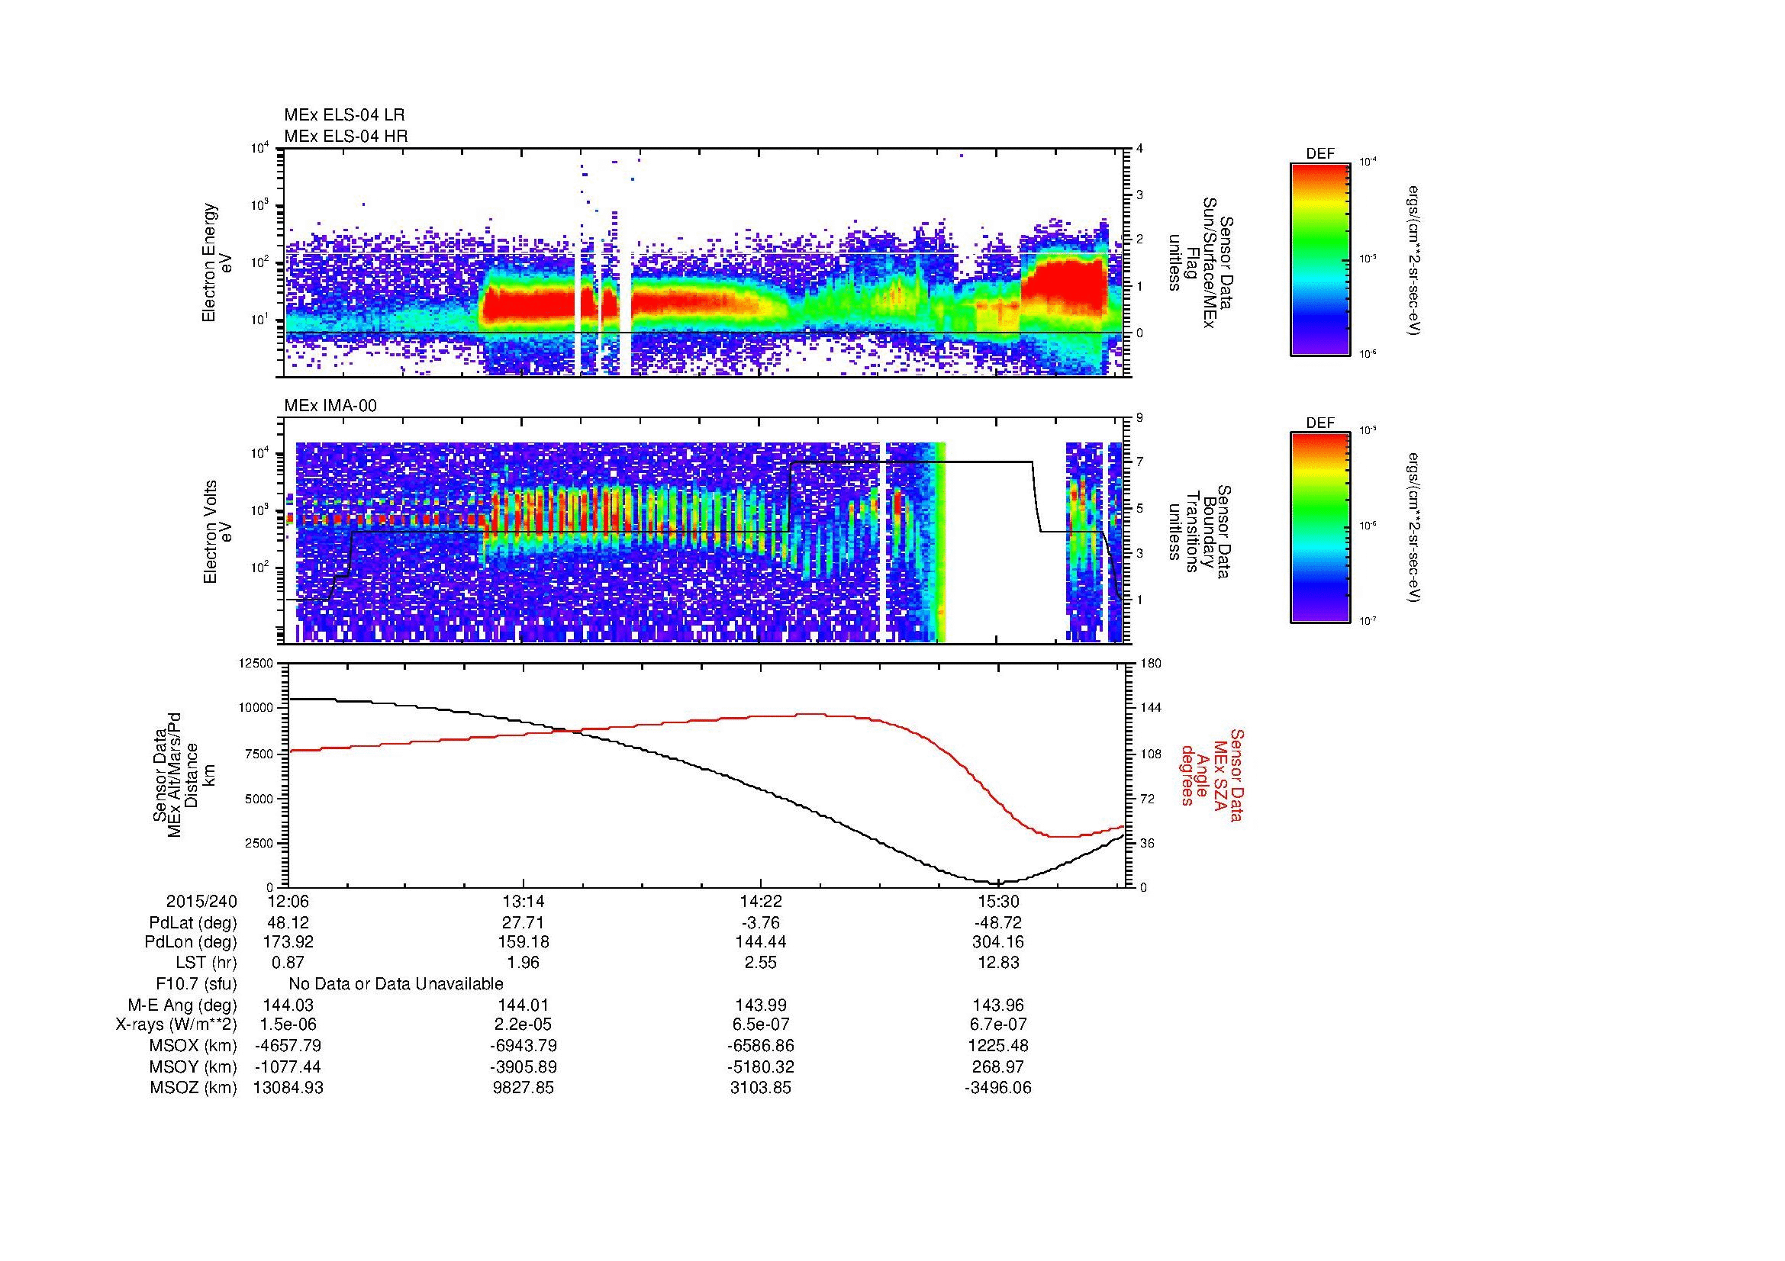Click the MSOZ value 13084.93

click(x=288, y=1088)
